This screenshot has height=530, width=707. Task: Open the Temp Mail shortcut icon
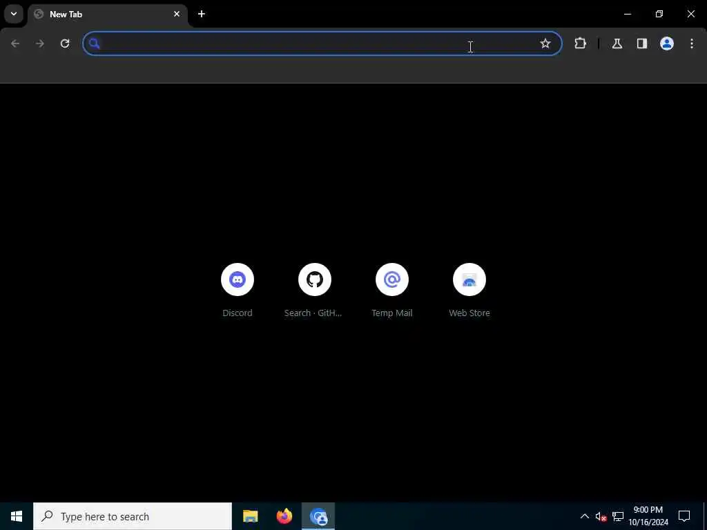coord(392,279)
